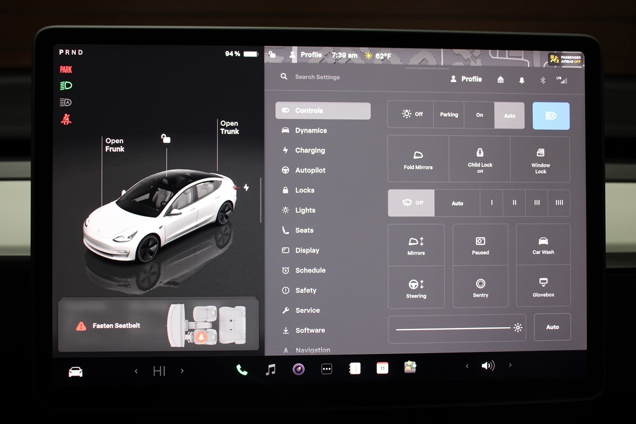Viewport: 636px width, 424px height.
Task: Open Sentry mode control
Action: (x=480, y=287)
